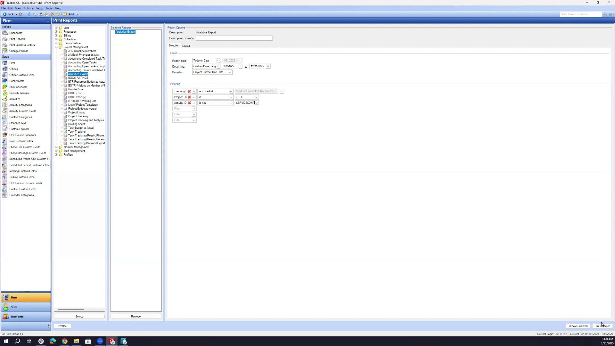This screenshot has width=615, height=346.
Task: Open Bank Accounts setup item
Action: click(x=18, y=87)
